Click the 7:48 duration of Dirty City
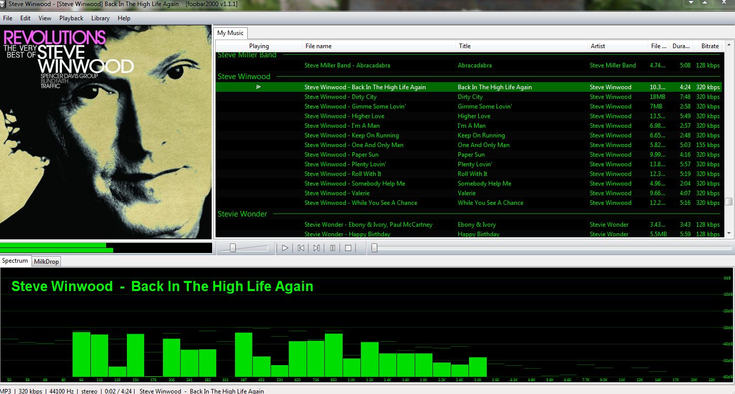The height and width of the screenshot is (394, 735). (685, 97)
